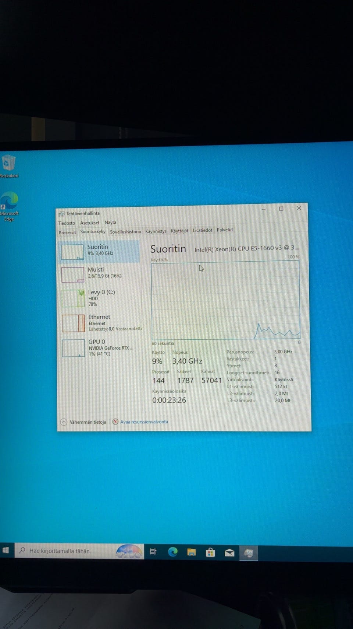Viewport: 353px width, 629px height.
Task: Click the 144 processes value
Action: click(x=158, y=381)
